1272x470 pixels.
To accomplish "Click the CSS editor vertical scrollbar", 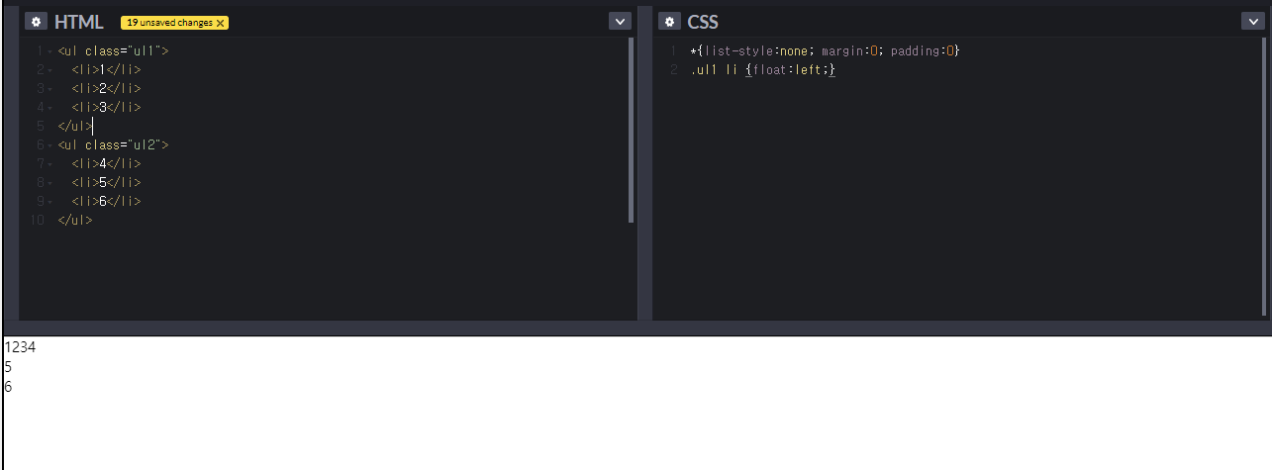I will [1264, 176].
